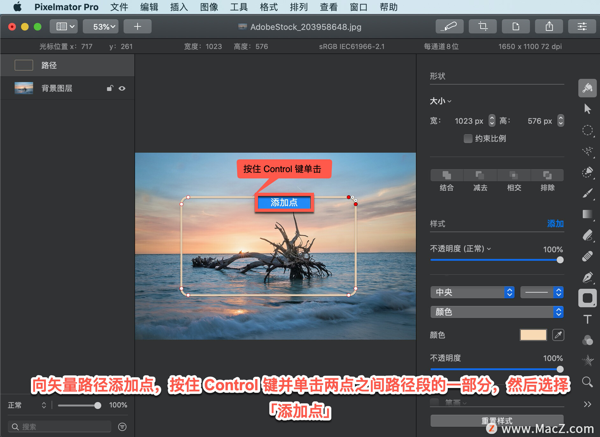Adjust the 高 height stepper arrows
The height and width of the screenshot is (437, 600).
pyautogui.click(x=561, y=121)
